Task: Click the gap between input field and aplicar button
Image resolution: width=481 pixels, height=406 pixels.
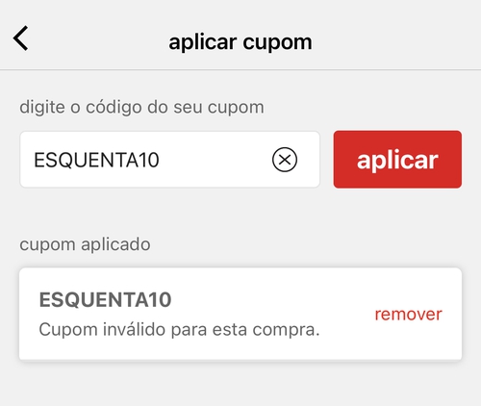Action: coord(326,160)
